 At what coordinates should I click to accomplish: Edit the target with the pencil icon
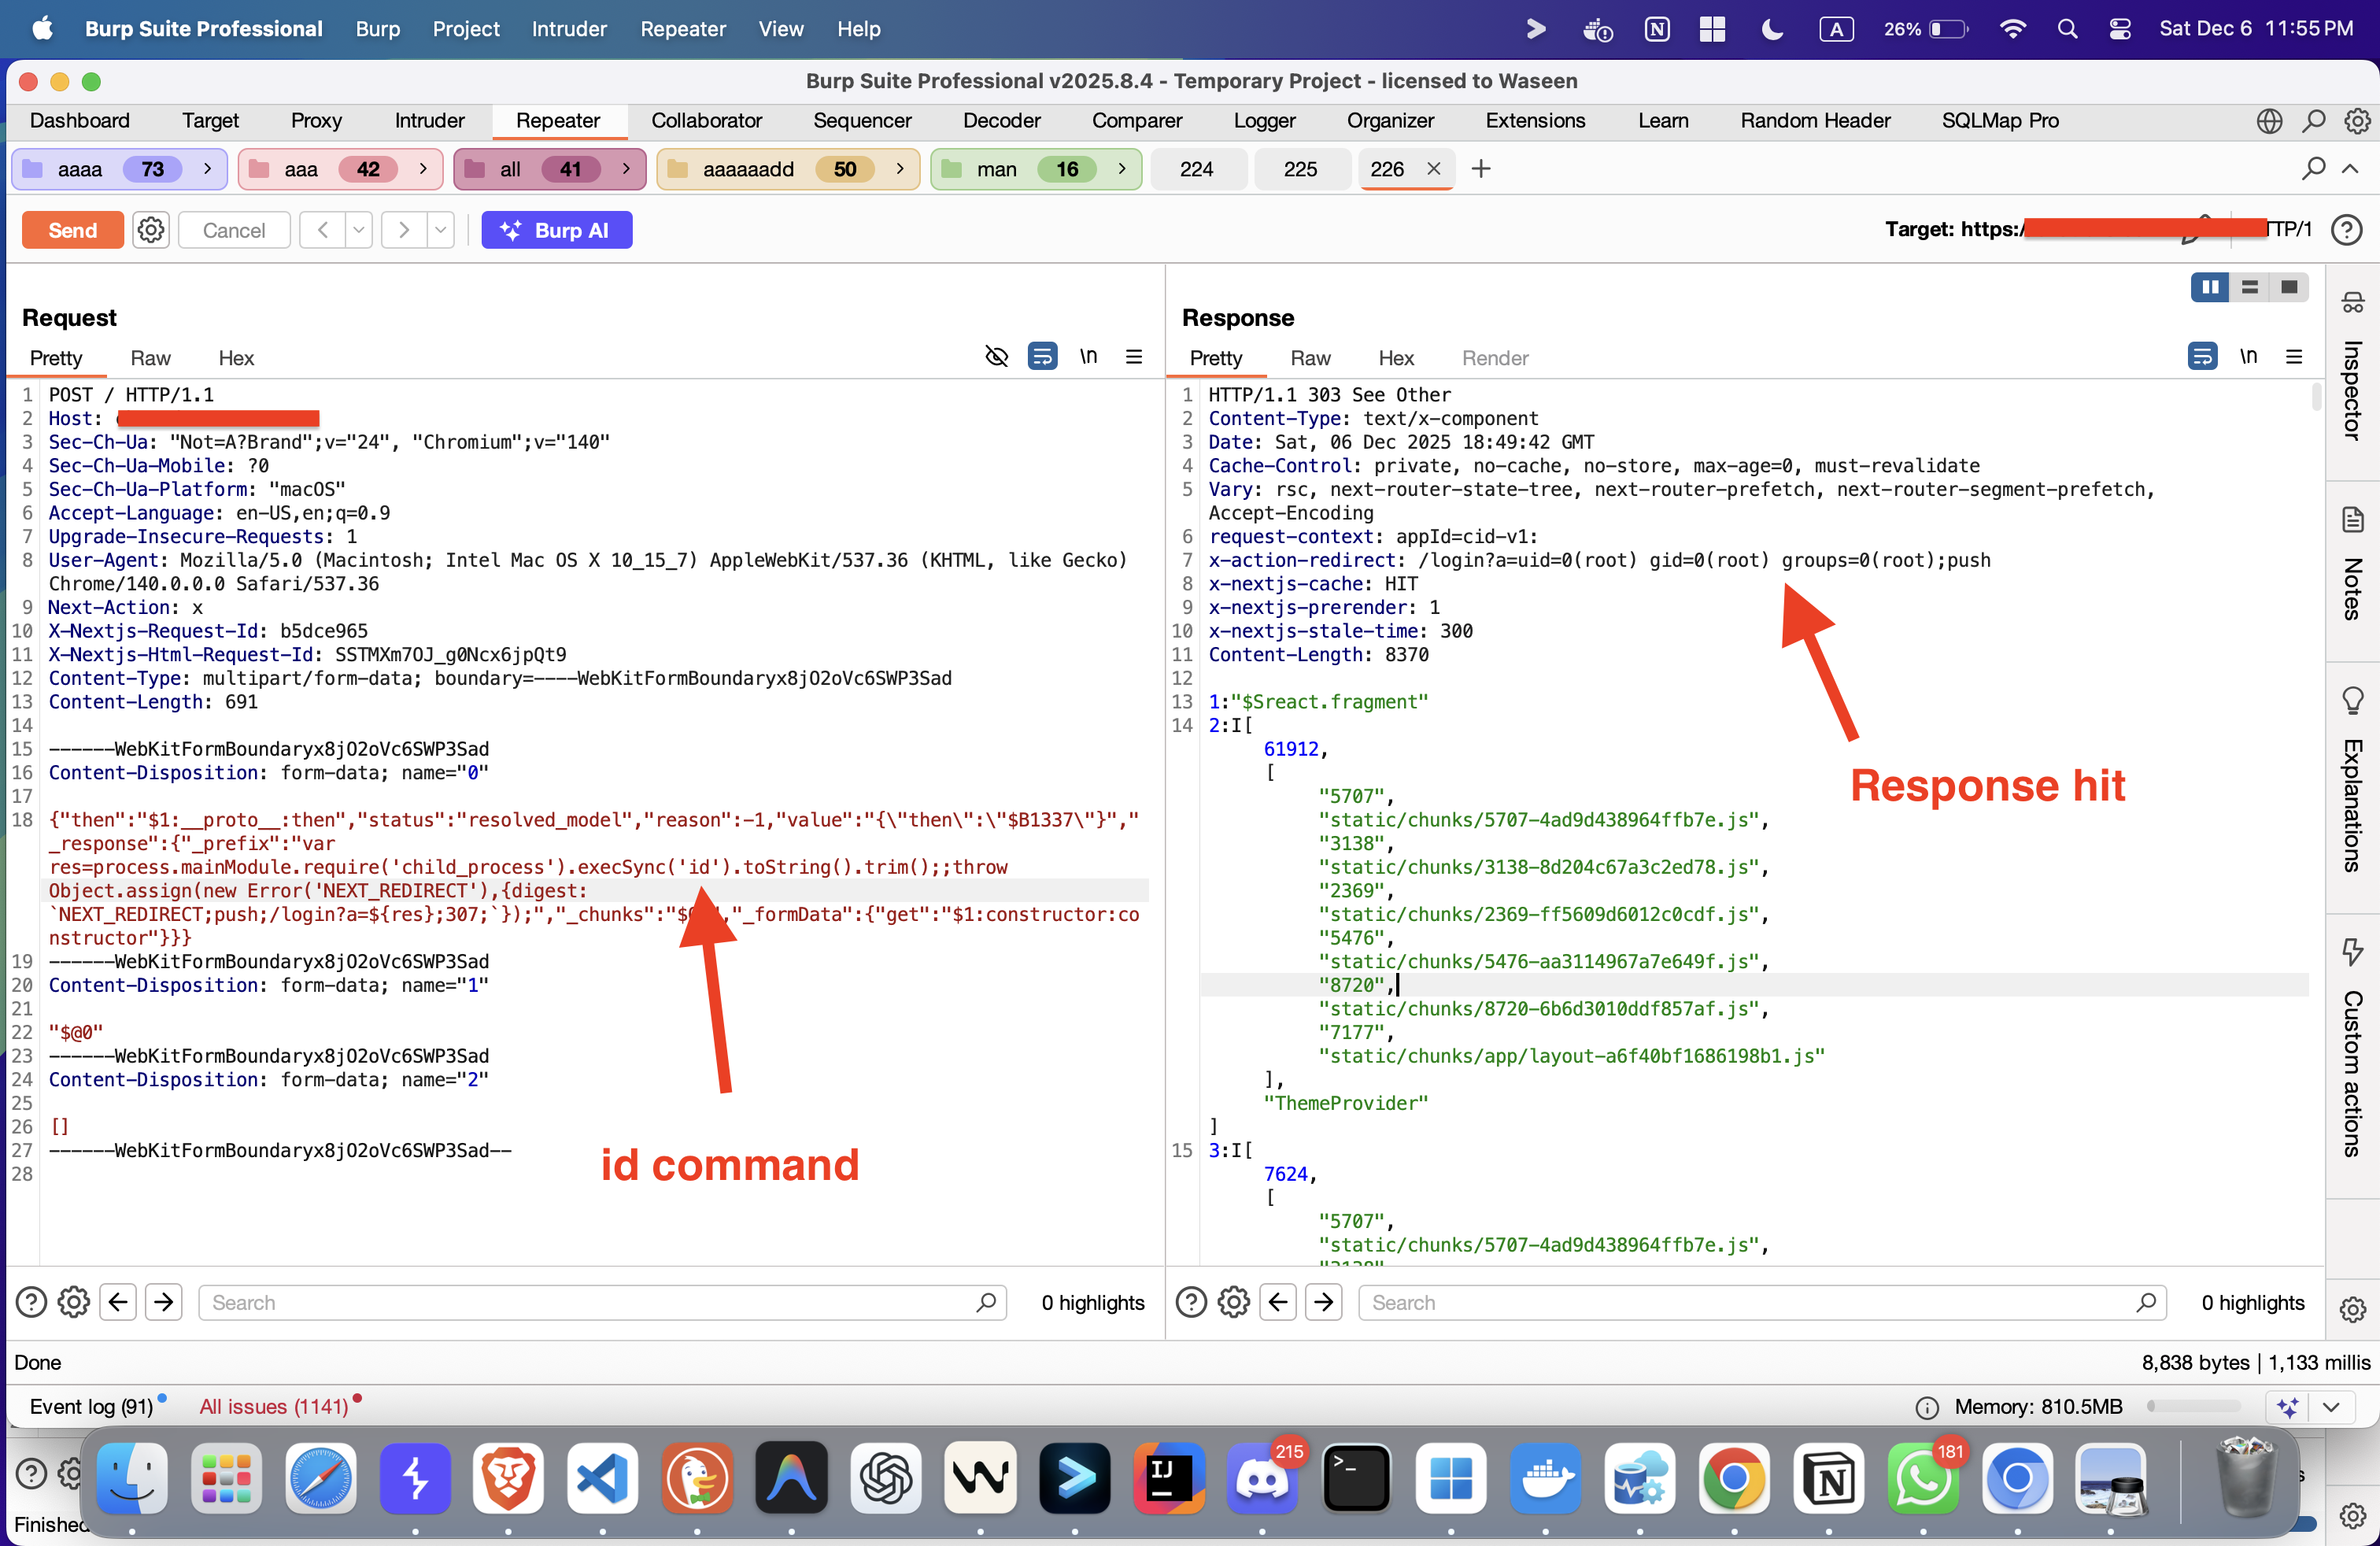tap(2195, 229)
